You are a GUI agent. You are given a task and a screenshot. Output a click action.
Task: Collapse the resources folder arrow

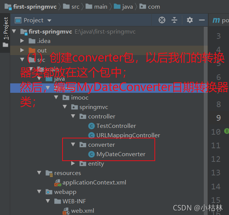pyautogui.click(x=39, y=173)
